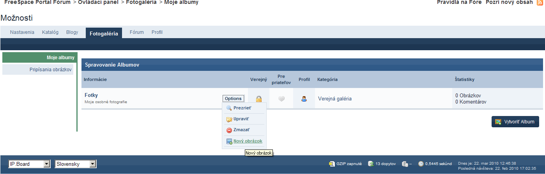Open the Fotky album title link
The image size is (545, 174).
click(x=91, y=95)
